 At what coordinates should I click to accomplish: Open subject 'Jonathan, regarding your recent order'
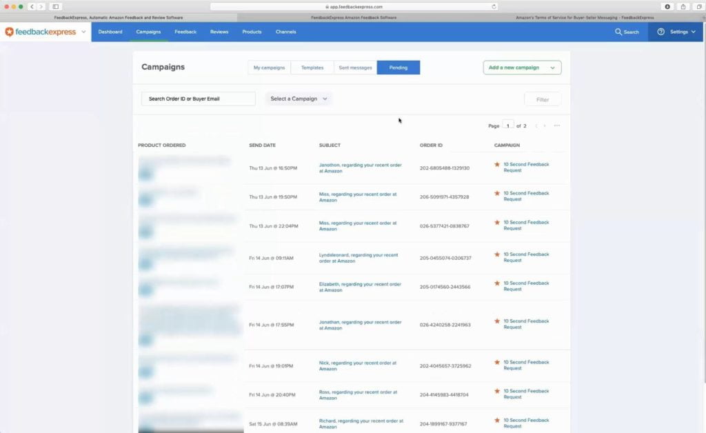pos(360,325)
